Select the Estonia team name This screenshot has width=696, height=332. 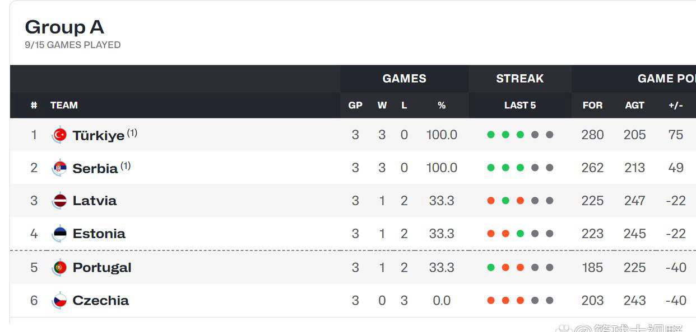[99, 234]
